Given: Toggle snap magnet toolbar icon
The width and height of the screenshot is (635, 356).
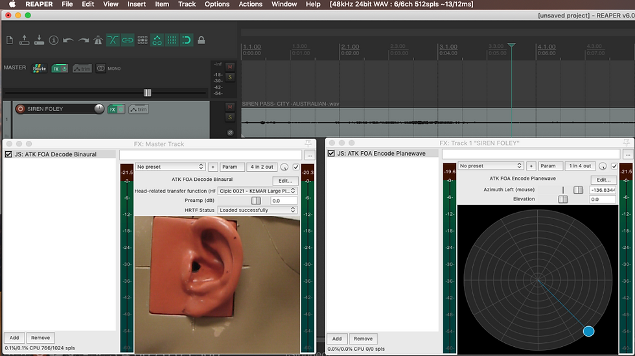Looking at the screenshot, I should pyautogui.click(x=187, y=40).
